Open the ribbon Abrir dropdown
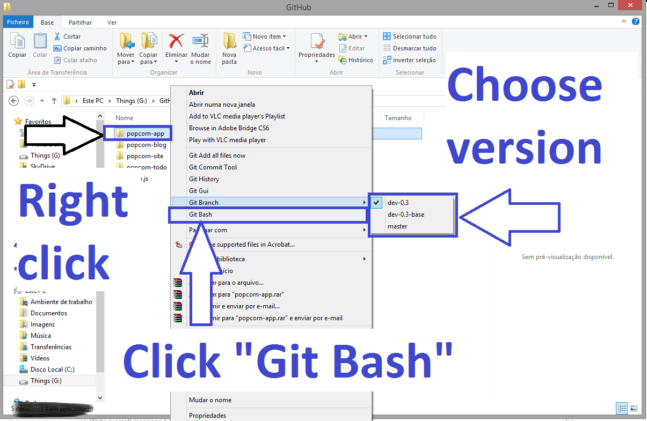This screenshot has width=647, height=421. (353, 36)
